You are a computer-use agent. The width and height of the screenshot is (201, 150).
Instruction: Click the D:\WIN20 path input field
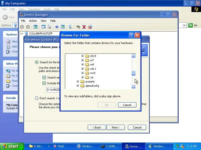coord(53,90)
